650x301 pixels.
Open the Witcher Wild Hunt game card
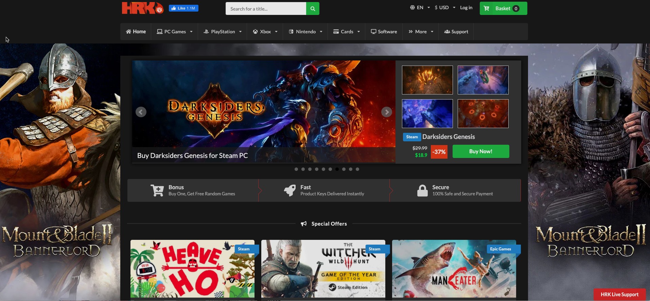point(323,269)
